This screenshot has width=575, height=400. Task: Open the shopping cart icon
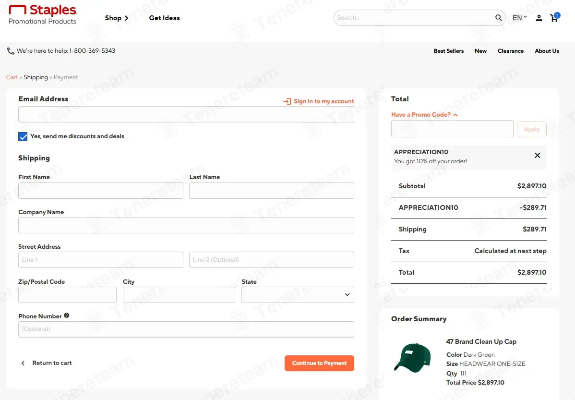coord(554,18)
